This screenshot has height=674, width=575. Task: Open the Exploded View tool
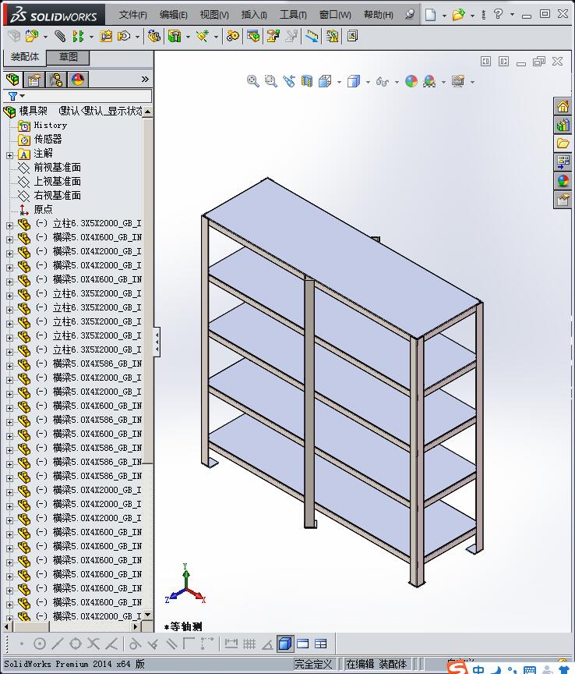(x=273, y=36)
